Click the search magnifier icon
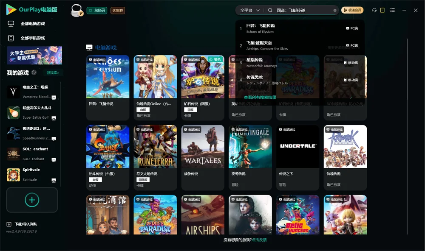Screen dimensions: 425x251 270,10
